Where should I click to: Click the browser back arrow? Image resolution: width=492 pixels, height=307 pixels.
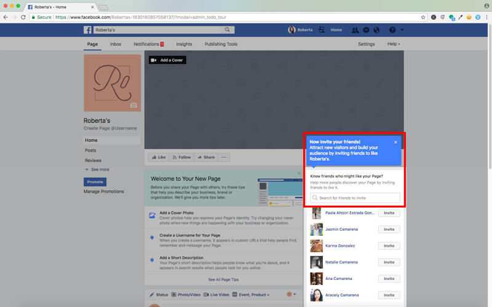(6, 17)
